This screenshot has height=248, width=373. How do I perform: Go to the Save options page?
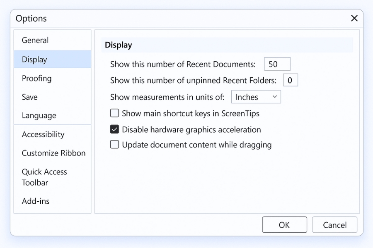(30, 97)
